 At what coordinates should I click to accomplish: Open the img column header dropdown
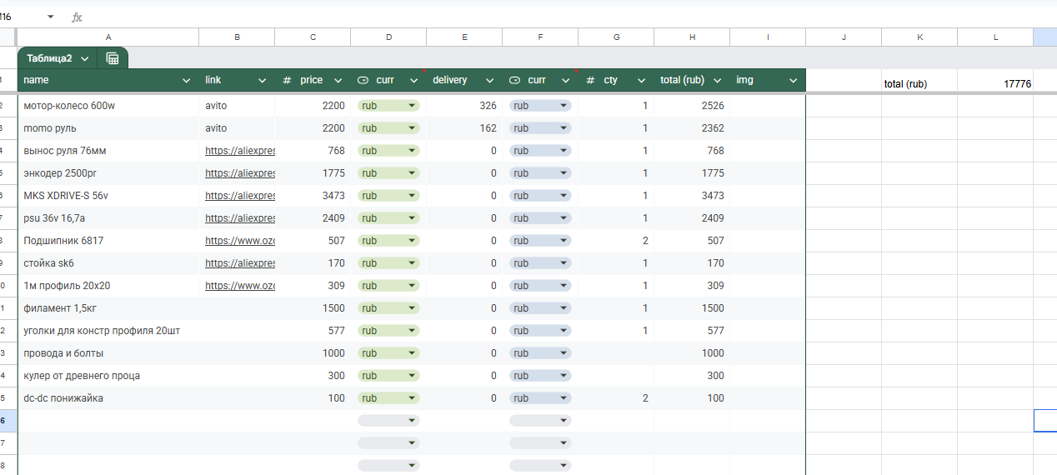793,80
